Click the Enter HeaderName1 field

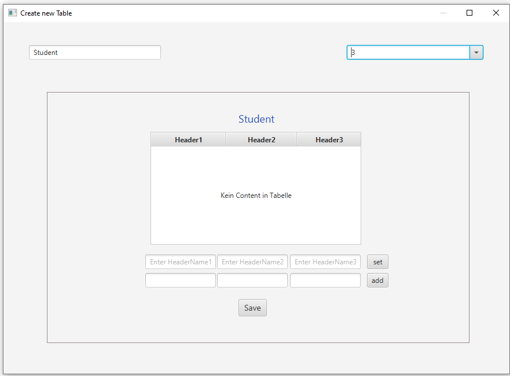click(180, 261)
